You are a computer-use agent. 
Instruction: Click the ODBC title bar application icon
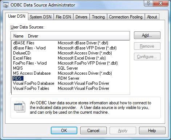(6, 5)
